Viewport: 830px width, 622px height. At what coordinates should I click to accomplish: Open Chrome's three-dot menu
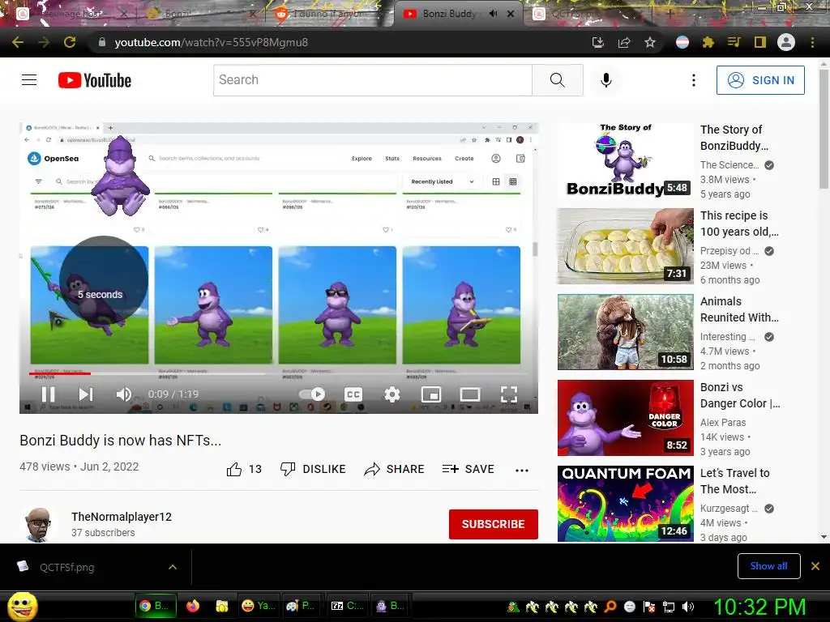click(x=812, y=42)
